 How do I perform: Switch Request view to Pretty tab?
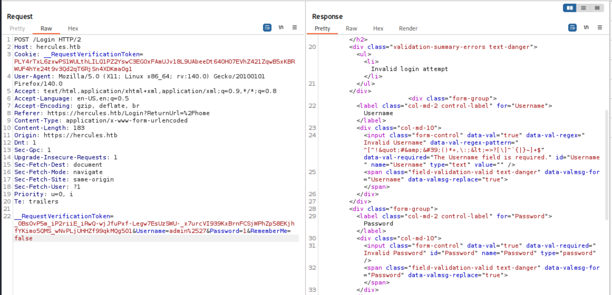(17, 28)
